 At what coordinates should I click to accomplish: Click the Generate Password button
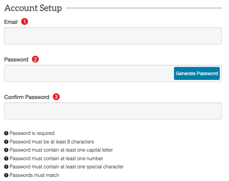[197, 73]
